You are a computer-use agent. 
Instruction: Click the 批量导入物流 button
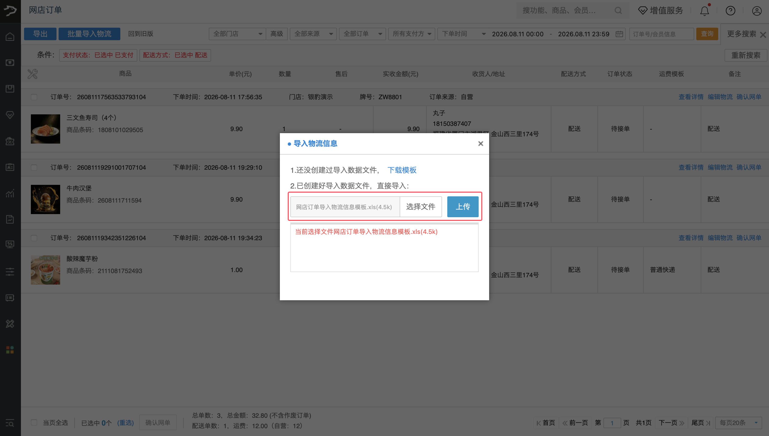(x=89, y=34)
